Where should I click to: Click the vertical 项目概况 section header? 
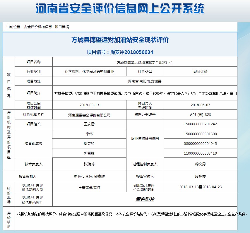9,85
